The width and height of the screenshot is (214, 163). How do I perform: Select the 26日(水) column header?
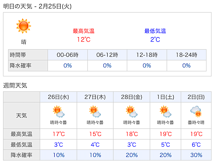coord(59,97)
